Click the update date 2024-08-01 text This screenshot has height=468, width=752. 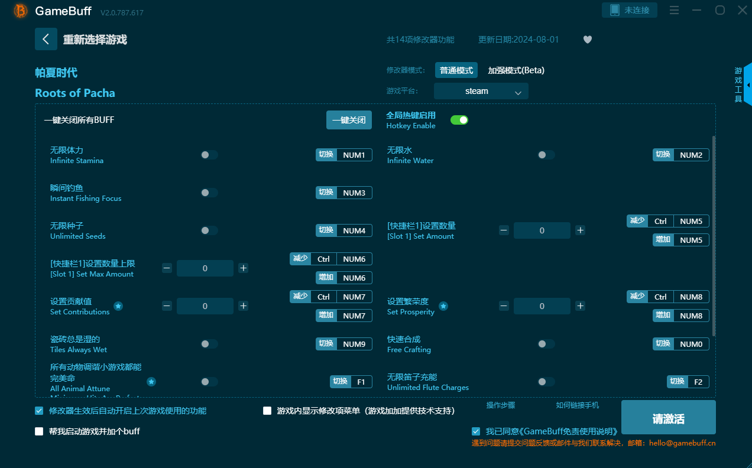point(518,40)
